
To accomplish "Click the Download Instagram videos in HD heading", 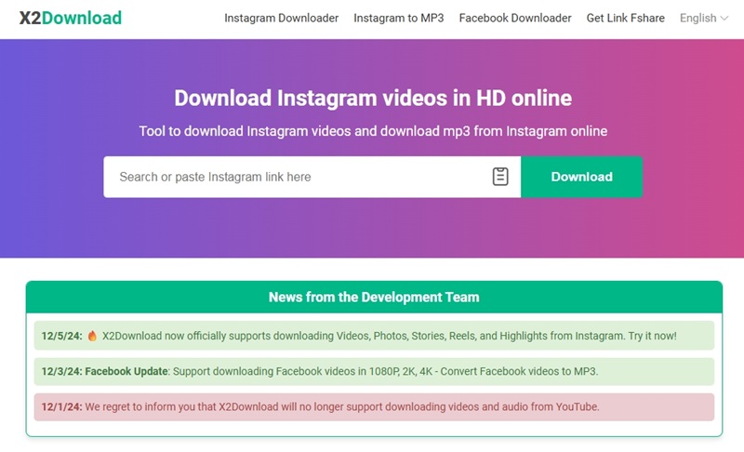I will 373,99.
